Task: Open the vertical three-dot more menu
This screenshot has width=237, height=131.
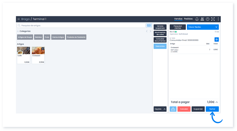Action: pyautogui.click(x=218, y=19)
